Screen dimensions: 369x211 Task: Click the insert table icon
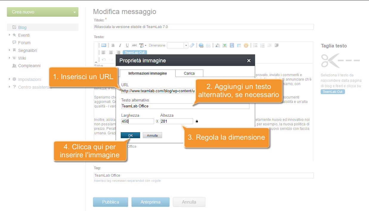pyautogui.click(x=239, y=45)
